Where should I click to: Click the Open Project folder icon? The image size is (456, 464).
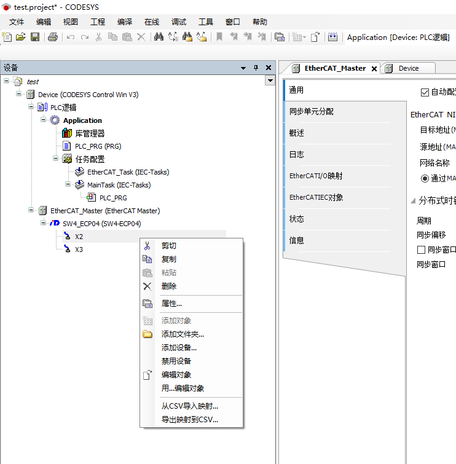21,37
